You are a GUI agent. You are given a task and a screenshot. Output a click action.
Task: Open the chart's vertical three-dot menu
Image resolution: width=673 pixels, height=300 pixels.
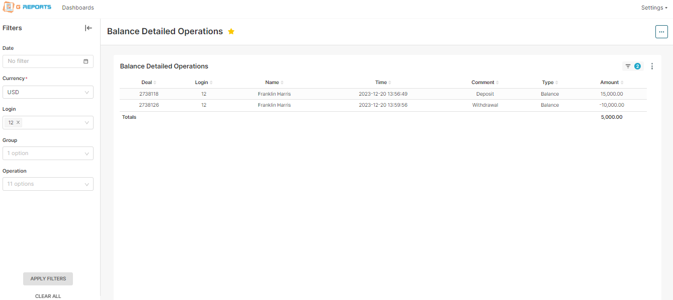(x=652, y=66)
